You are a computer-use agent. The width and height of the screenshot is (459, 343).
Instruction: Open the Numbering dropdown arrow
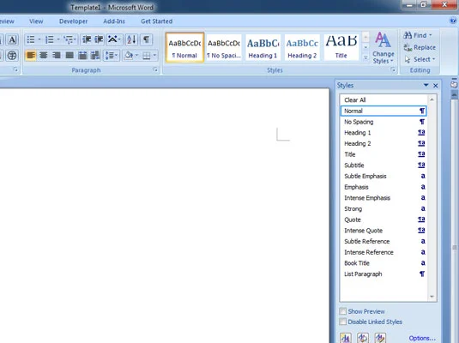tap(58, 39)
